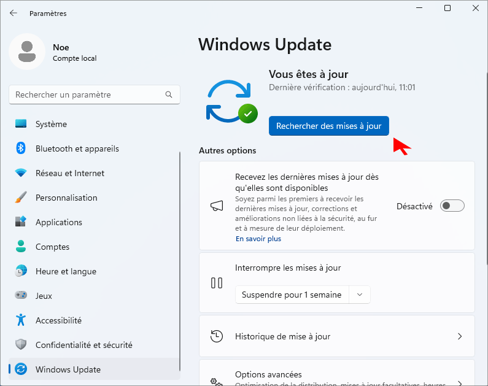The height and width of the screenshot is (386, 488).
Task: Click the Heure et langue globe icon
Action: coord(21,271)
